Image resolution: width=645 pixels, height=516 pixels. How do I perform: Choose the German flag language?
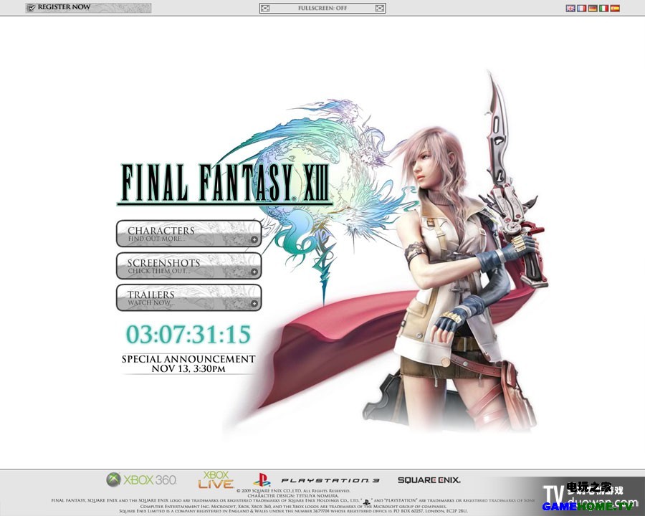coord(593,8)
